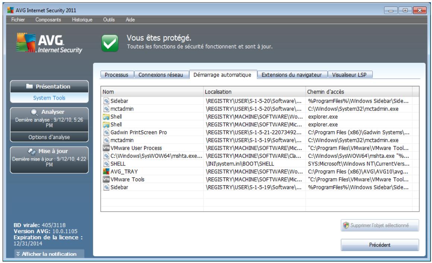The height and width of the screenshot is (263, 432).
Task: Click the SHELL system.ini row icon
Action: click(x=106, y=164)
